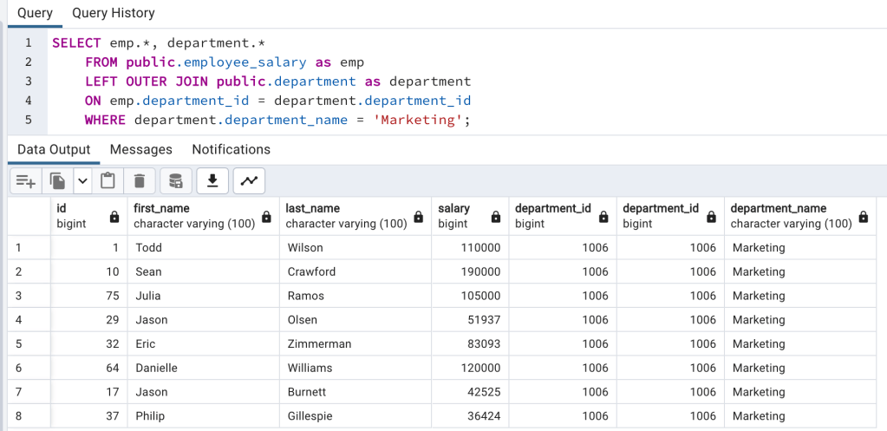Select the Query tab
The image size is (887, 431).
pos(35,13)
